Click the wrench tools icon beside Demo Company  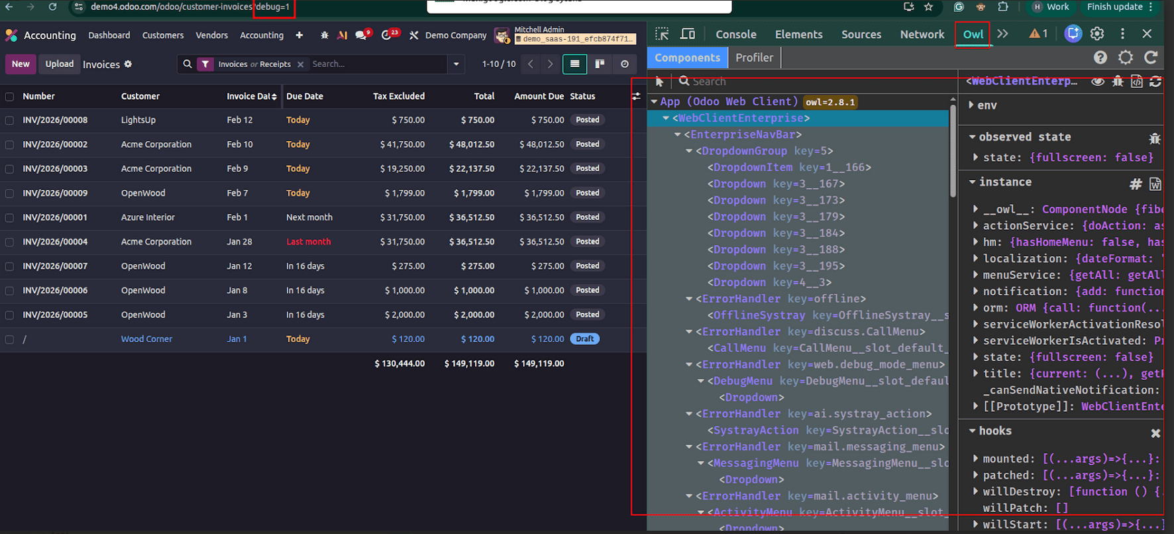coord(413,35)
